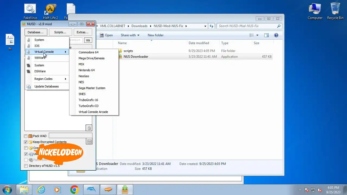Image resolution: width=347 pixels, height=195 pixels.
Task: Open Windows Explorer from taskbar
Action: (x=24, y=190)
